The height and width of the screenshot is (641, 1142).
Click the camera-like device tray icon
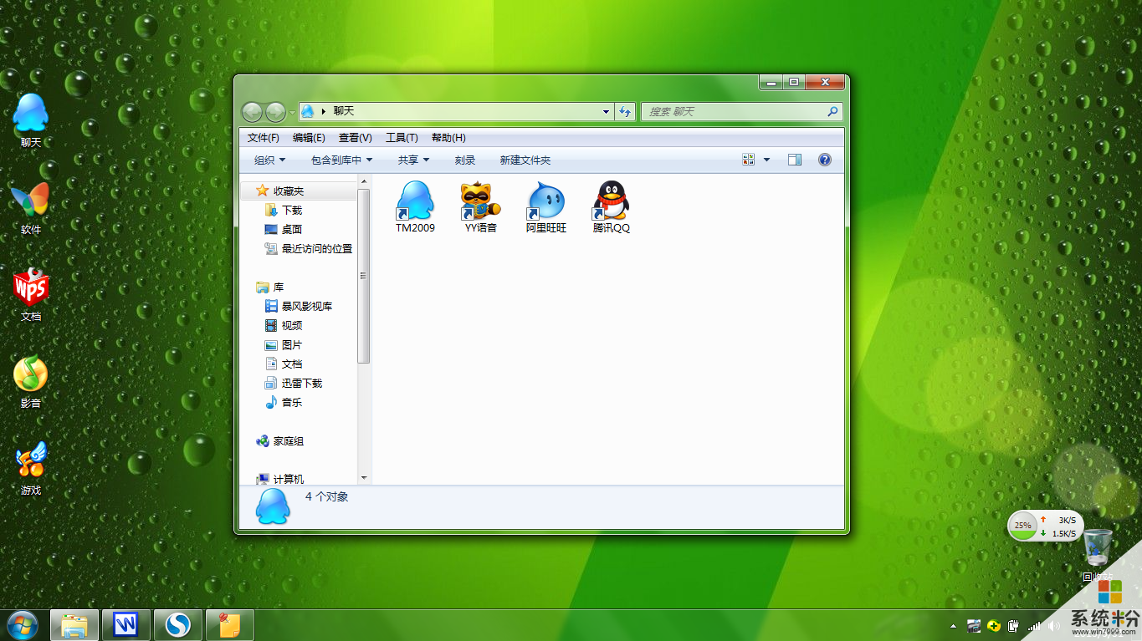point(974,625)
